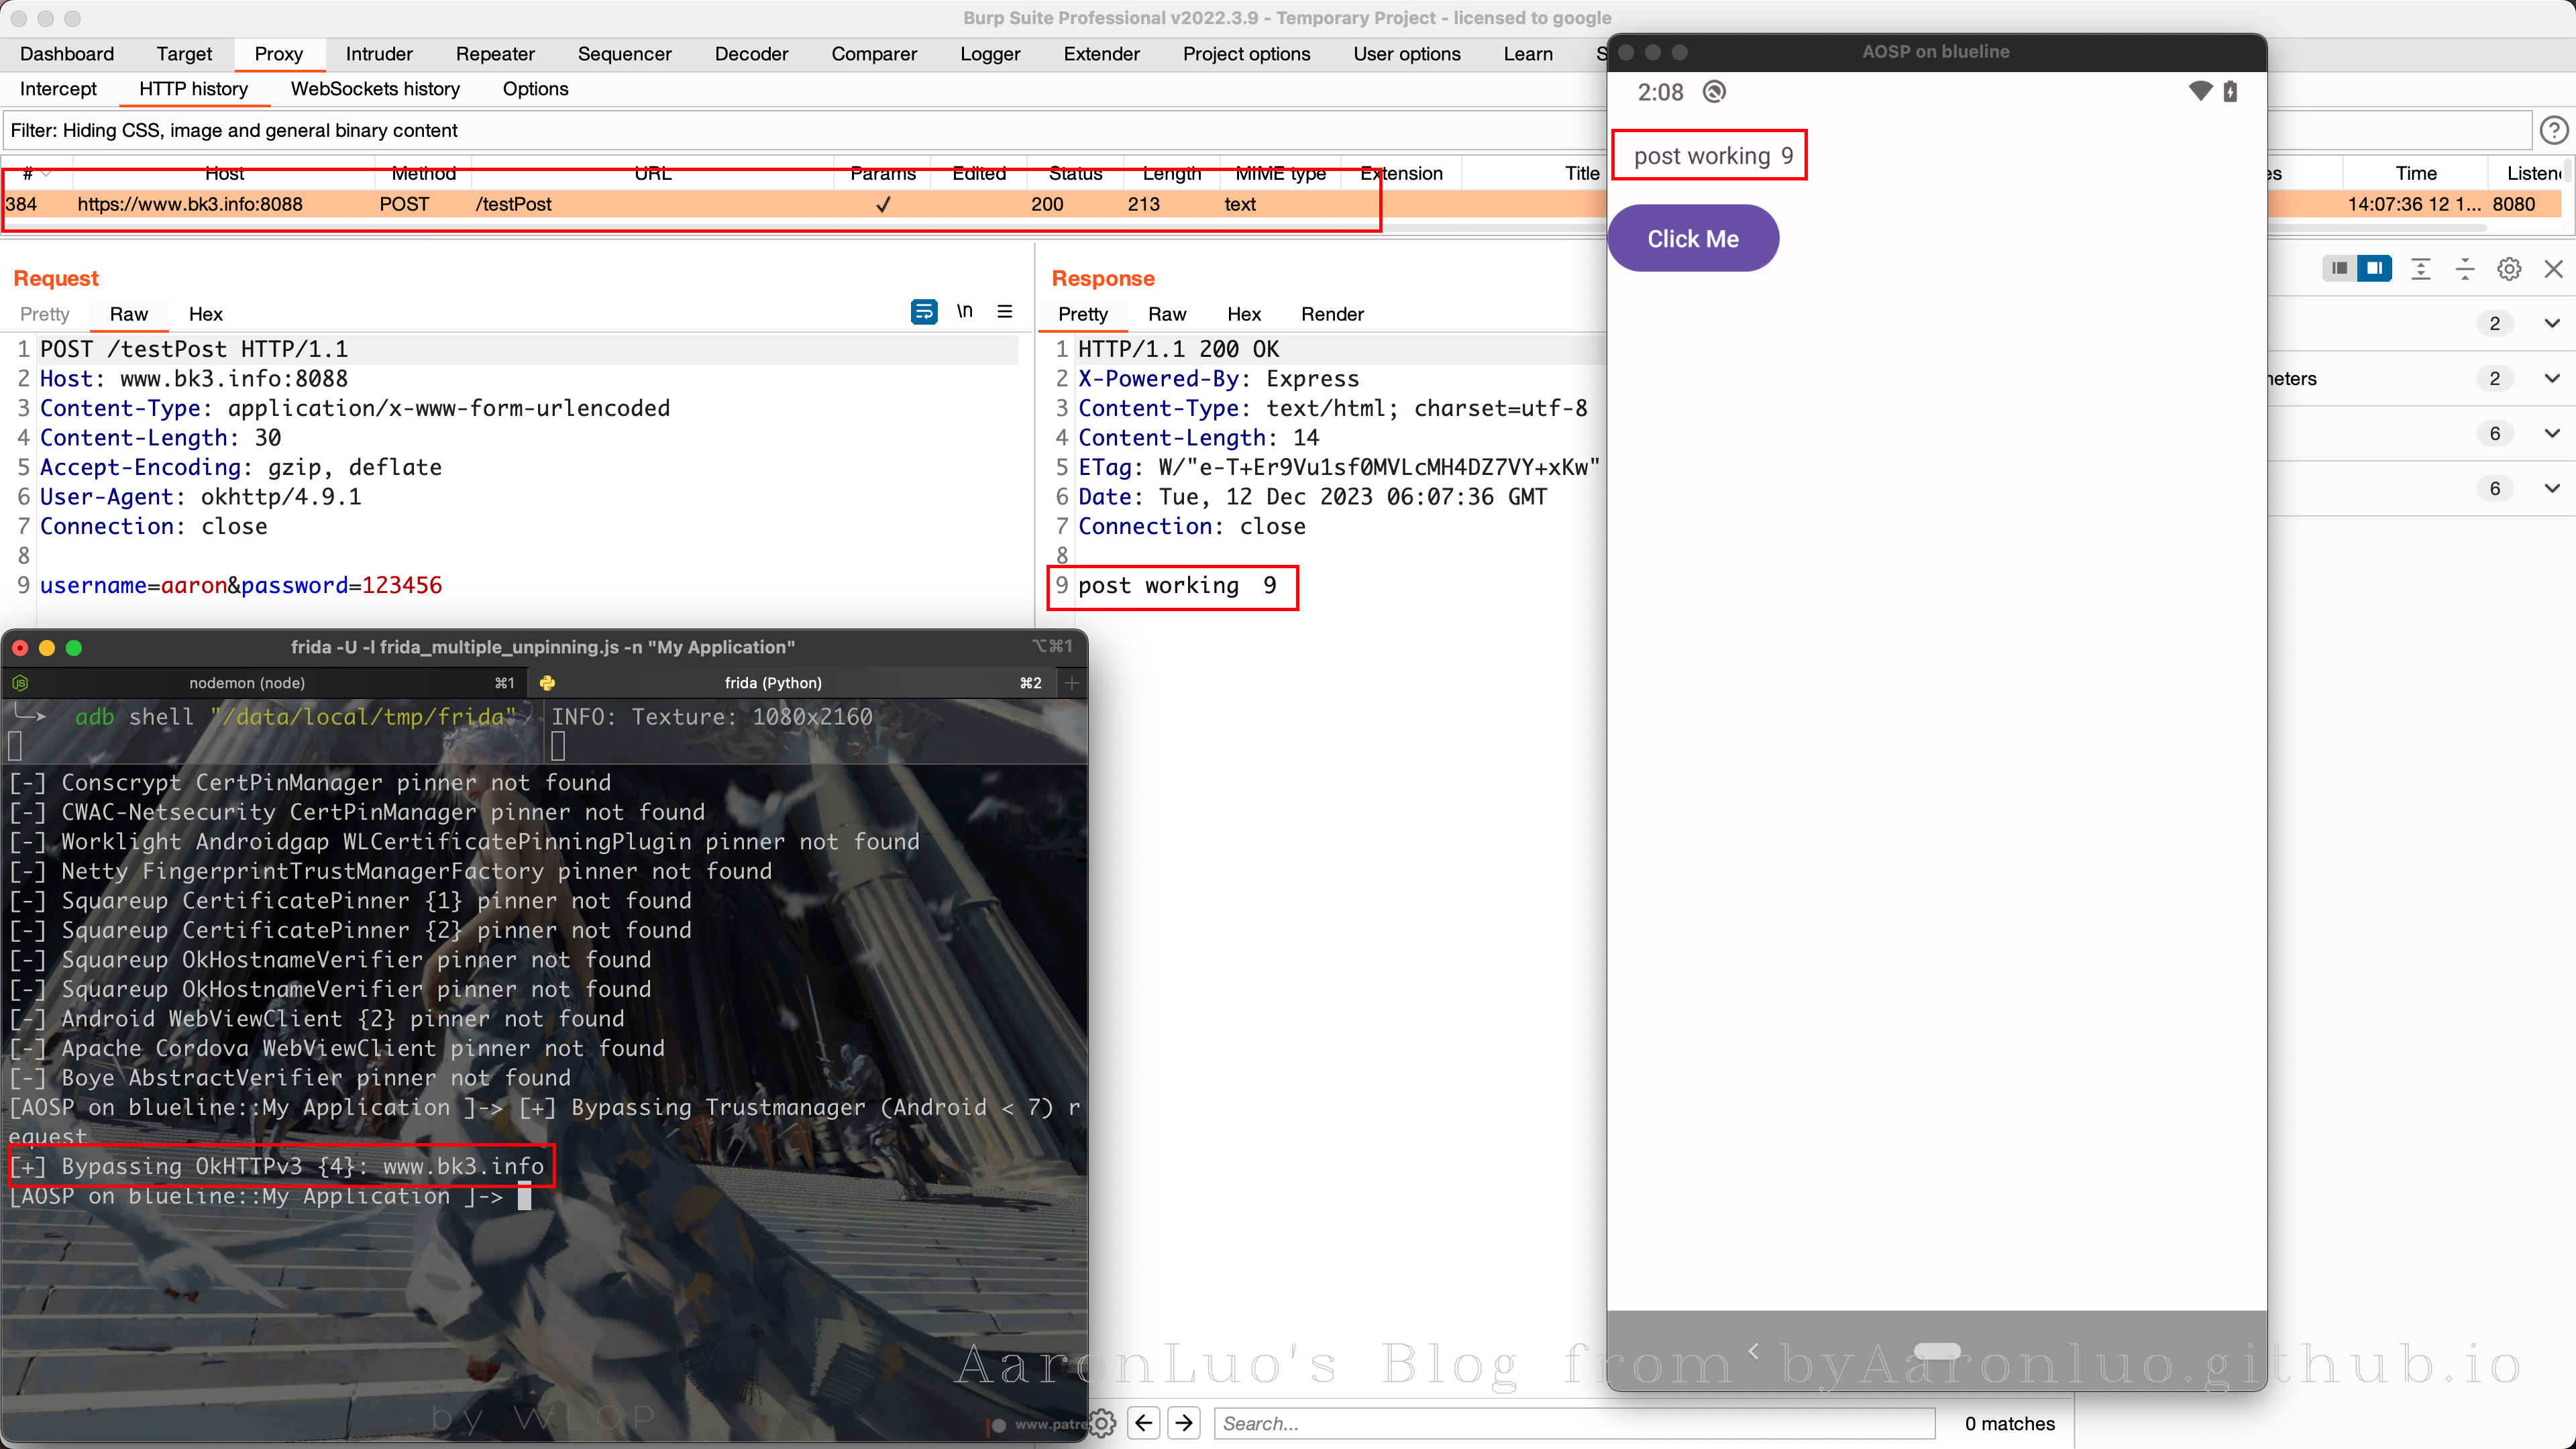Viewport: 2576px width, 1449px height.
Task: Open search settings gear next to search bar
Action: [1102, 1423]
